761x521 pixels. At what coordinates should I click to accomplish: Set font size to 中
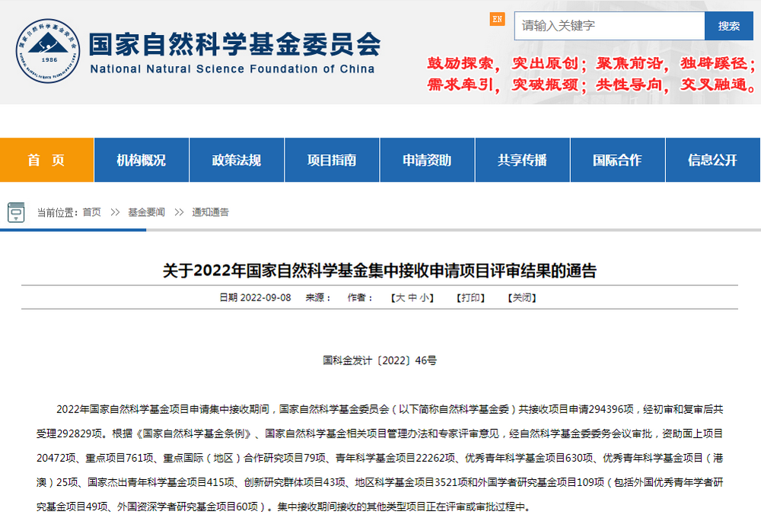click(412, 297)
